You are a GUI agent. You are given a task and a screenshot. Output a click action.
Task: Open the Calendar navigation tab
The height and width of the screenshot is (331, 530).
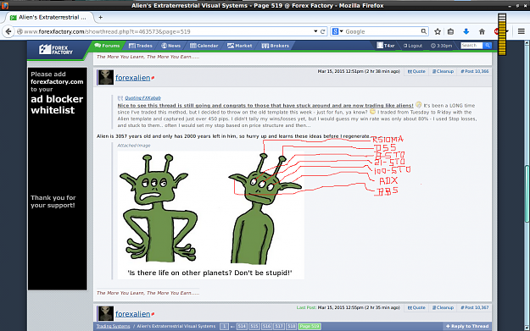204,46
